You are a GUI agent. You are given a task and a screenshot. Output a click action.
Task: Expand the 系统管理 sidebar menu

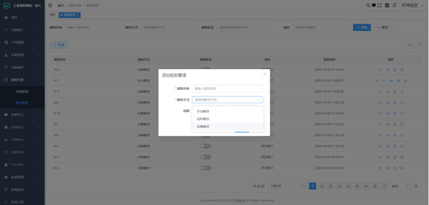coord(22,177)
